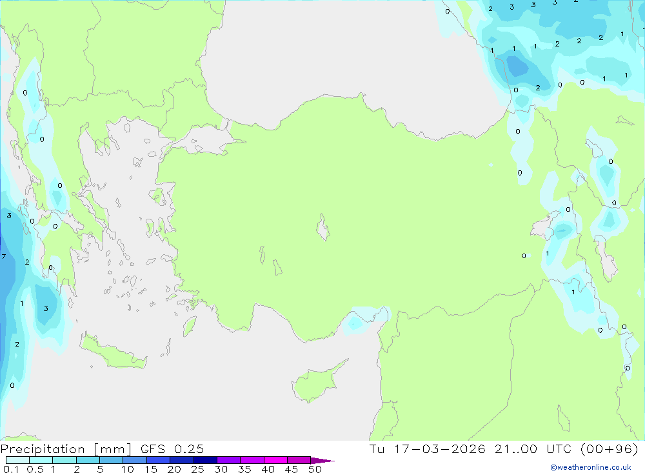
Task: Click the legend tick label "0.1"
Action: click(11, 469)
